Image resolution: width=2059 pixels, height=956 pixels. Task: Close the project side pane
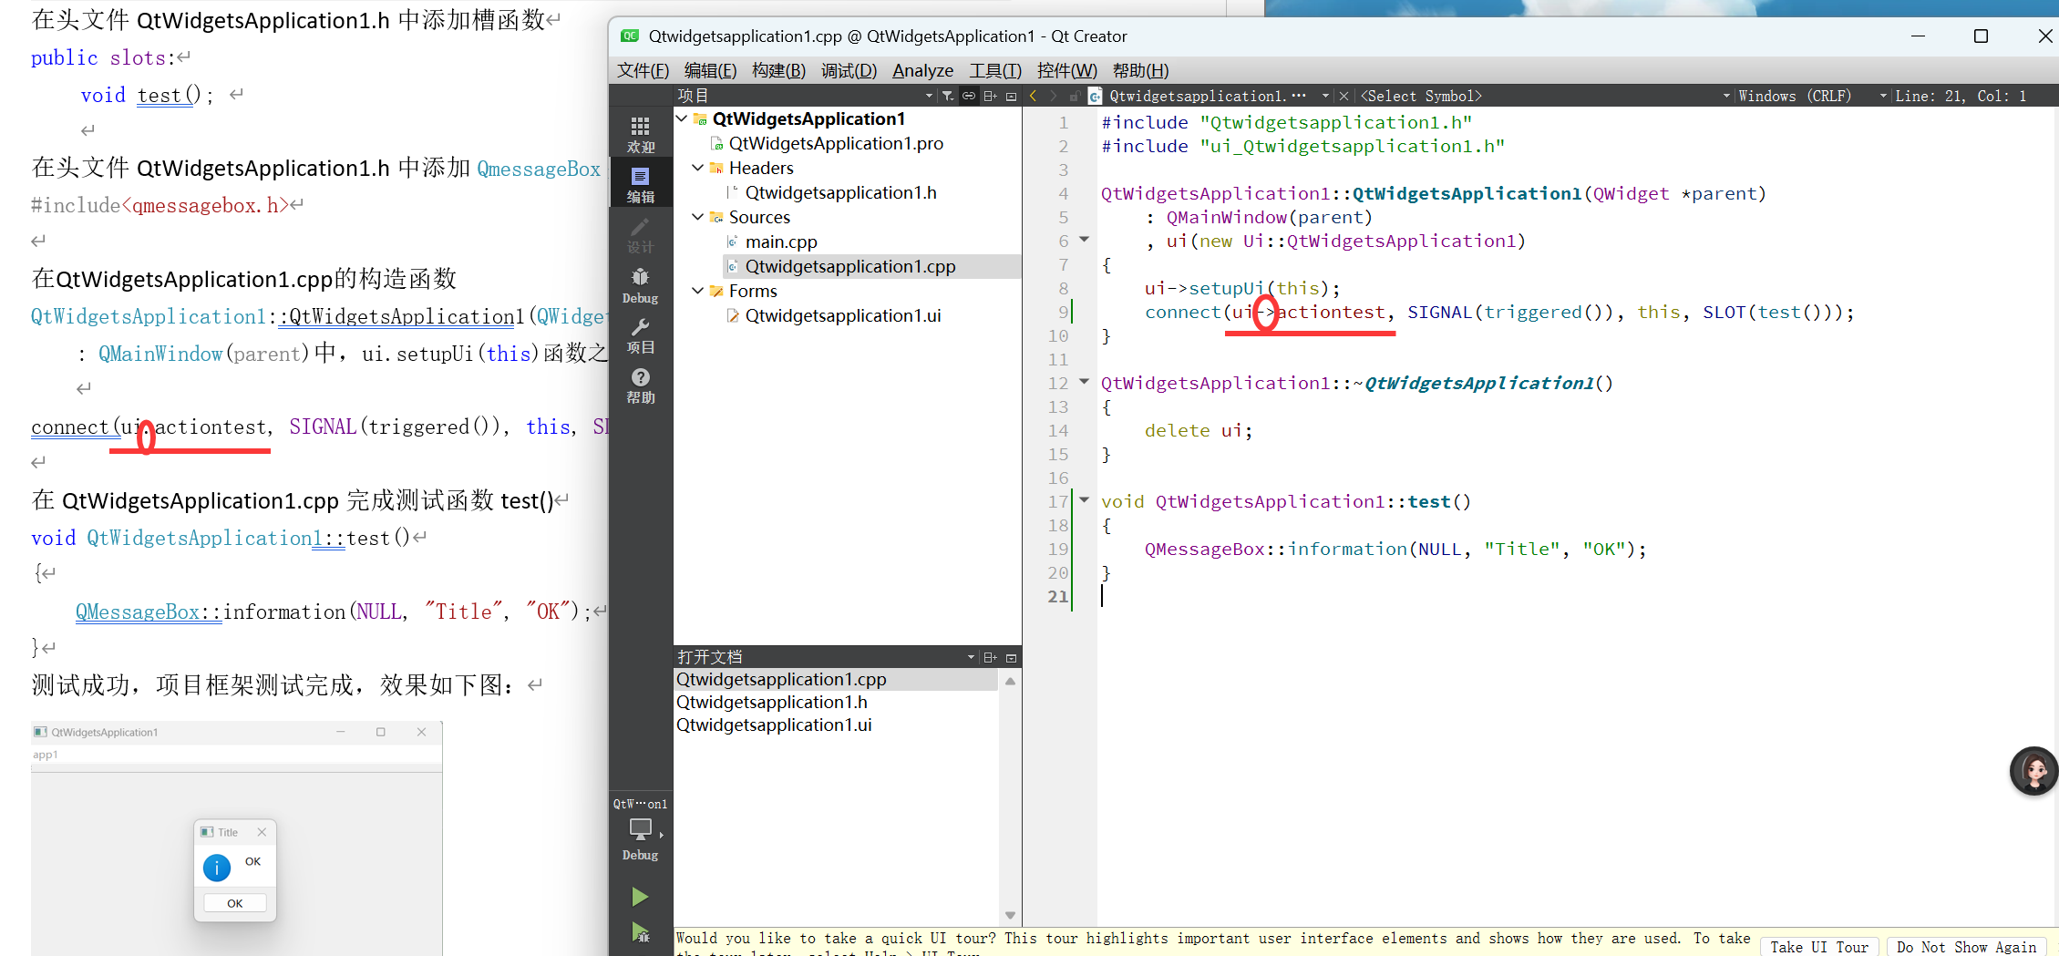[1011, 96]
